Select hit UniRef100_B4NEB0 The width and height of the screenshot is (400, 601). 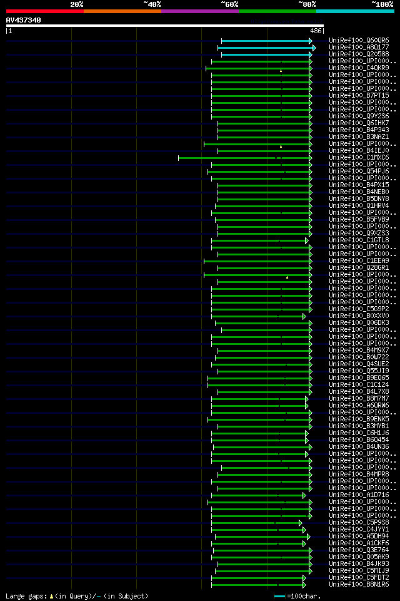coord(359,192)
